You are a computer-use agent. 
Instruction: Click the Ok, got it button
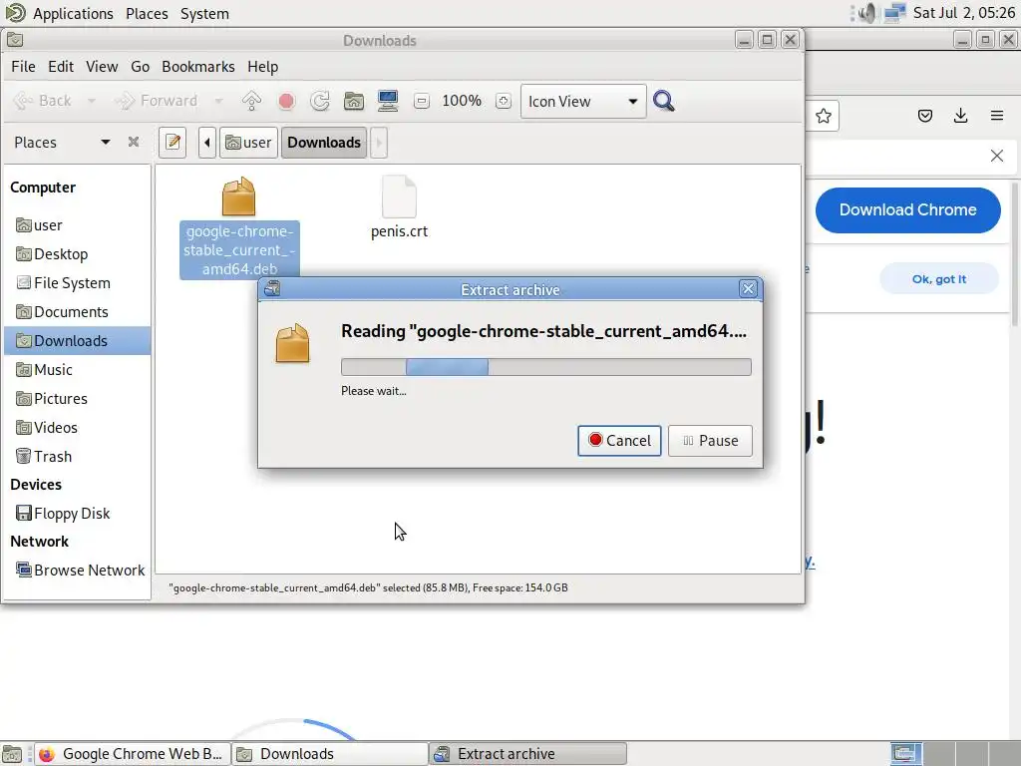point(938,279)
